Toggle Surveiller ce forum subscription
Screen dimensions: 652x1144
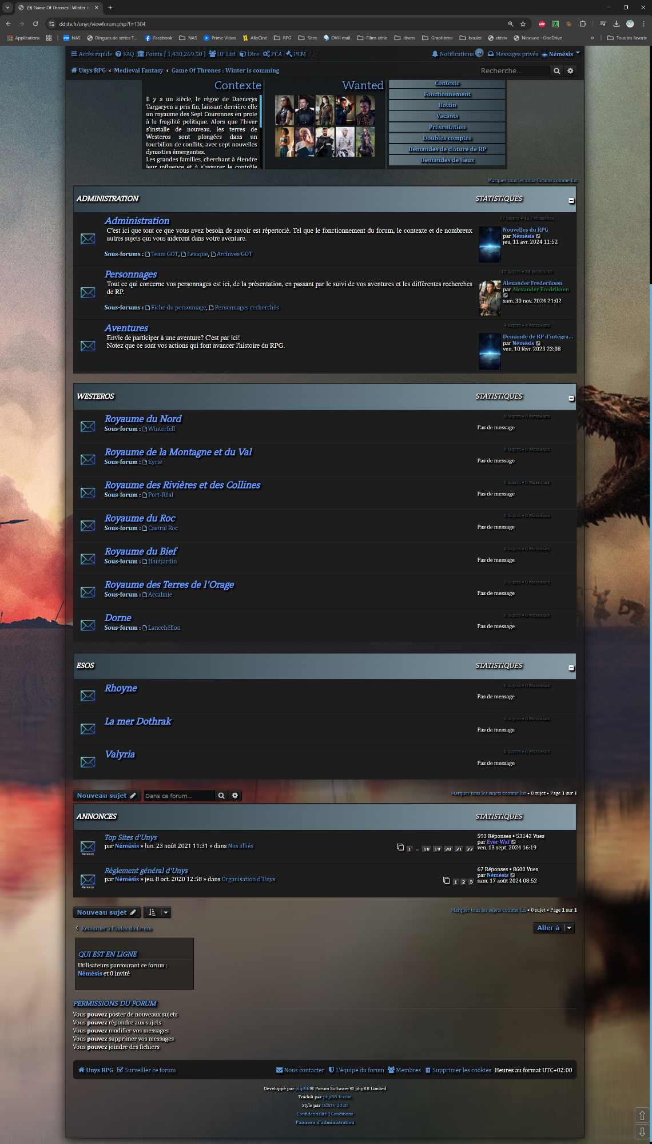click(x=146, y=1070)
